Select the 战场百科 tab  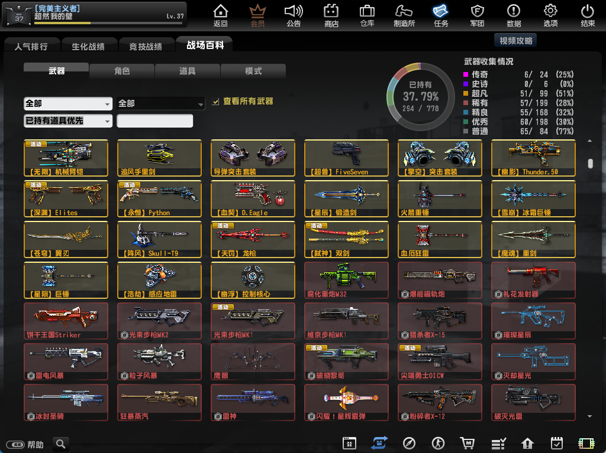[x=205, y=44]
